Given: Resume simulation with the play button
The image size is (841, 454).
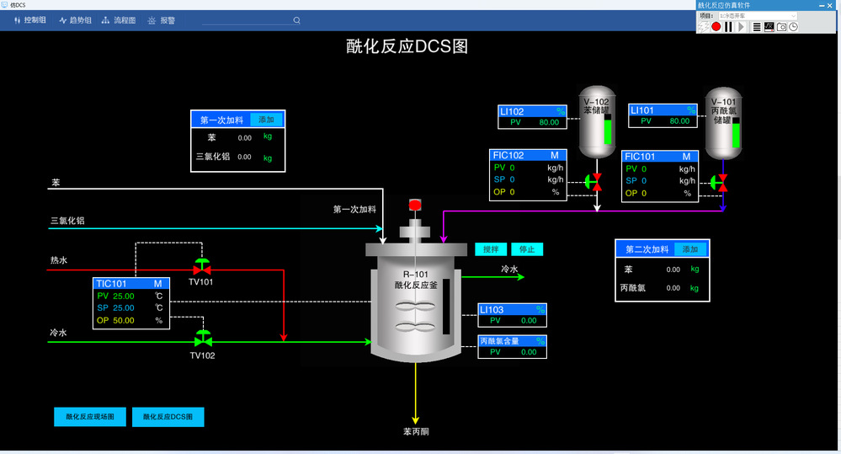Looking at the screenshot, I should tap(741, 27).
